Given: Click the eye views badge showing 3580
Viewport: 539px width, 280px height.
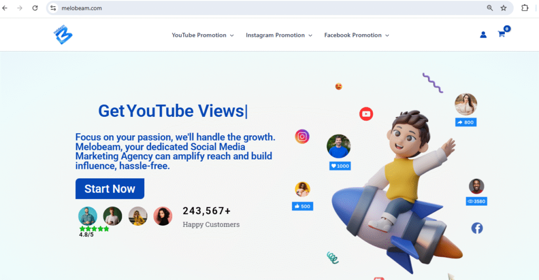Looking at the screenshot, I should pyautogui.click(x=476, y=202).
